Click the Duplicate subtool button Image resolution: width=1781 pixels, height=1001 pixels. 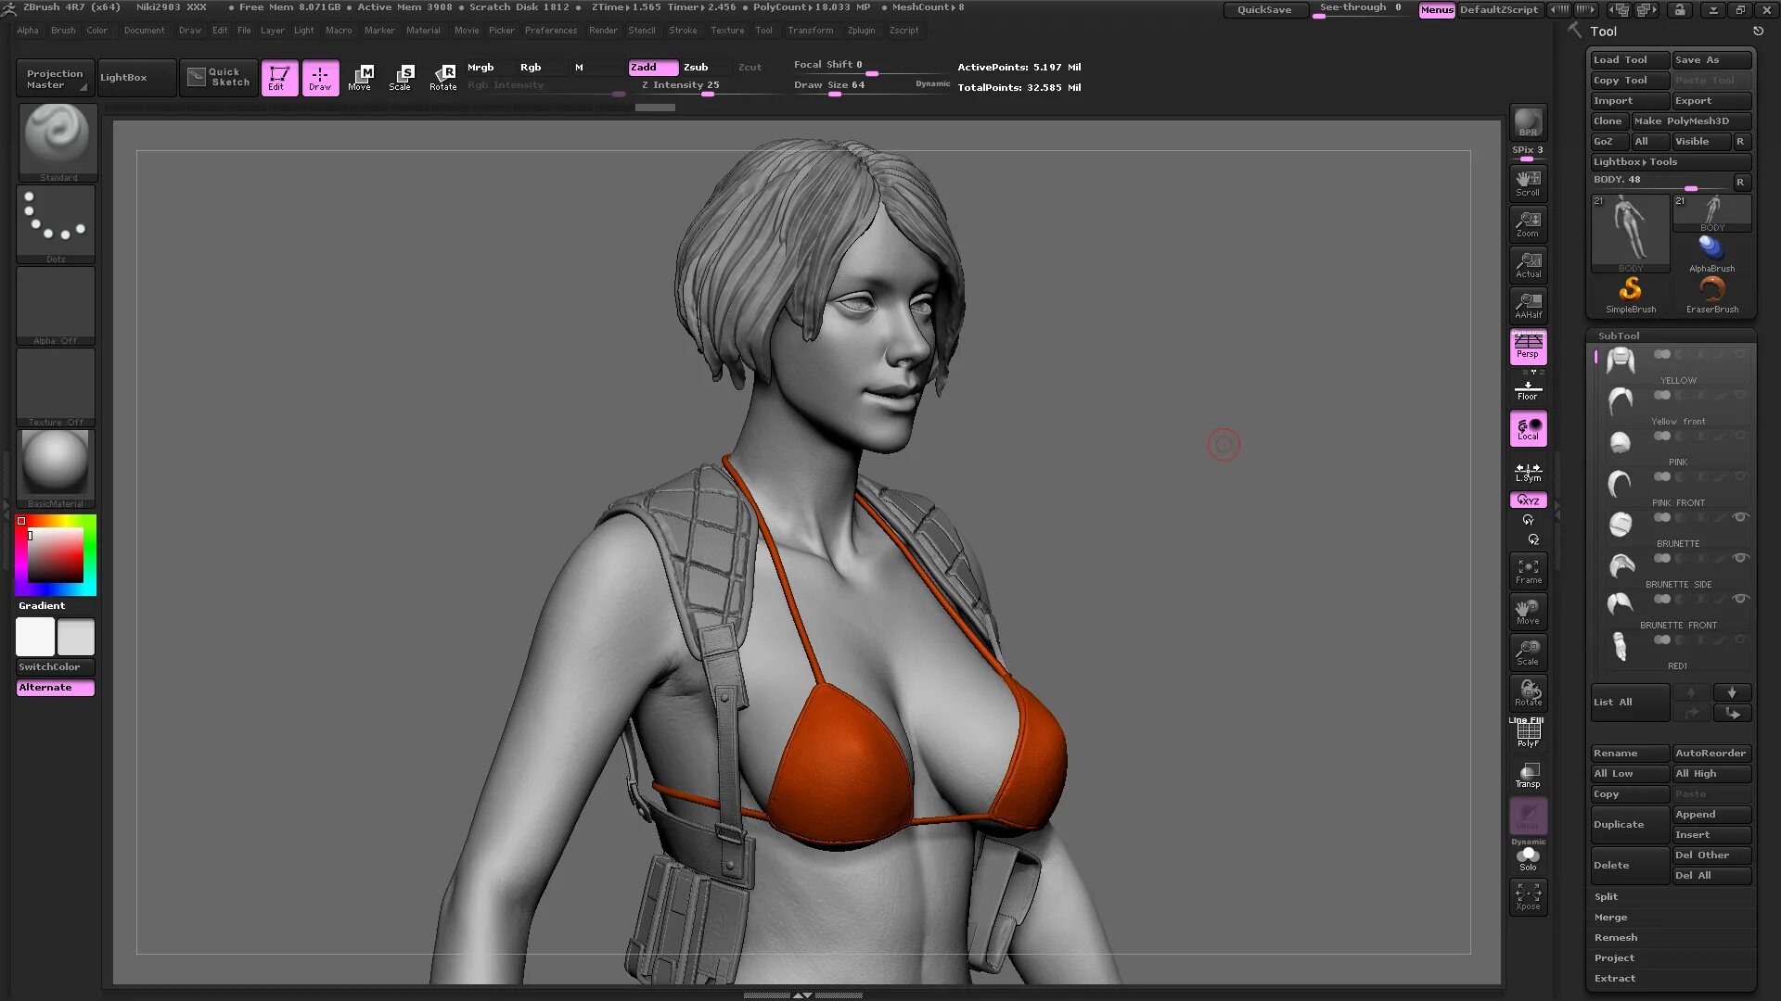point(1629,824)
